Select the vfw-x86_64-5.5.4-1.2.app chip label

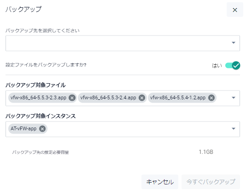tap(178, 98)
